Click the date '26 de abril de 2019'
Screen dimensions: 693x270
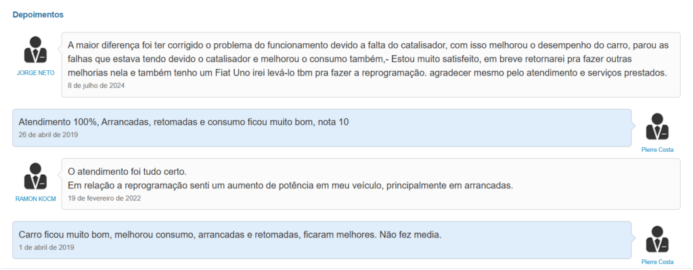[48, 134]
